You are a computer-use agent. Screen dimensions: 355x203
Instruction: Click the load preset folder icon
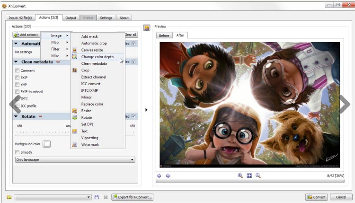click(x=9, y=197)
